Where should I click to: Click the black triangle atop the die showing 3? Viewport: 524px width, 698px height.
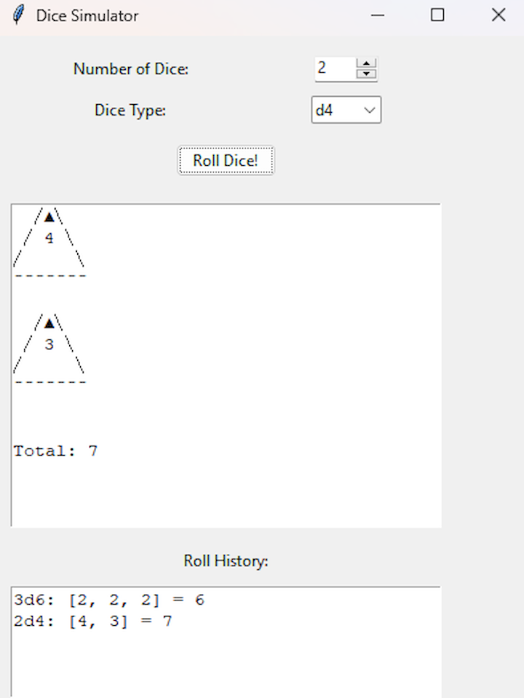49,323
